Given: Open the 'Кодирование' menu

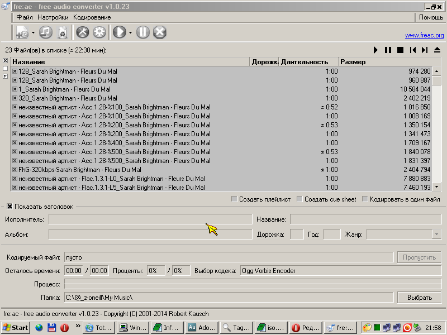Looking at the screenshot, I should click(x=92, y=17).
